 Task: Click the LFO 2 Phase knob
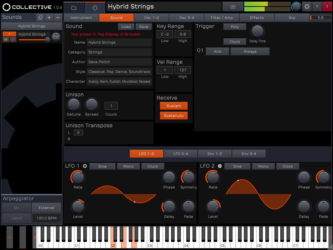coord(304,177)
